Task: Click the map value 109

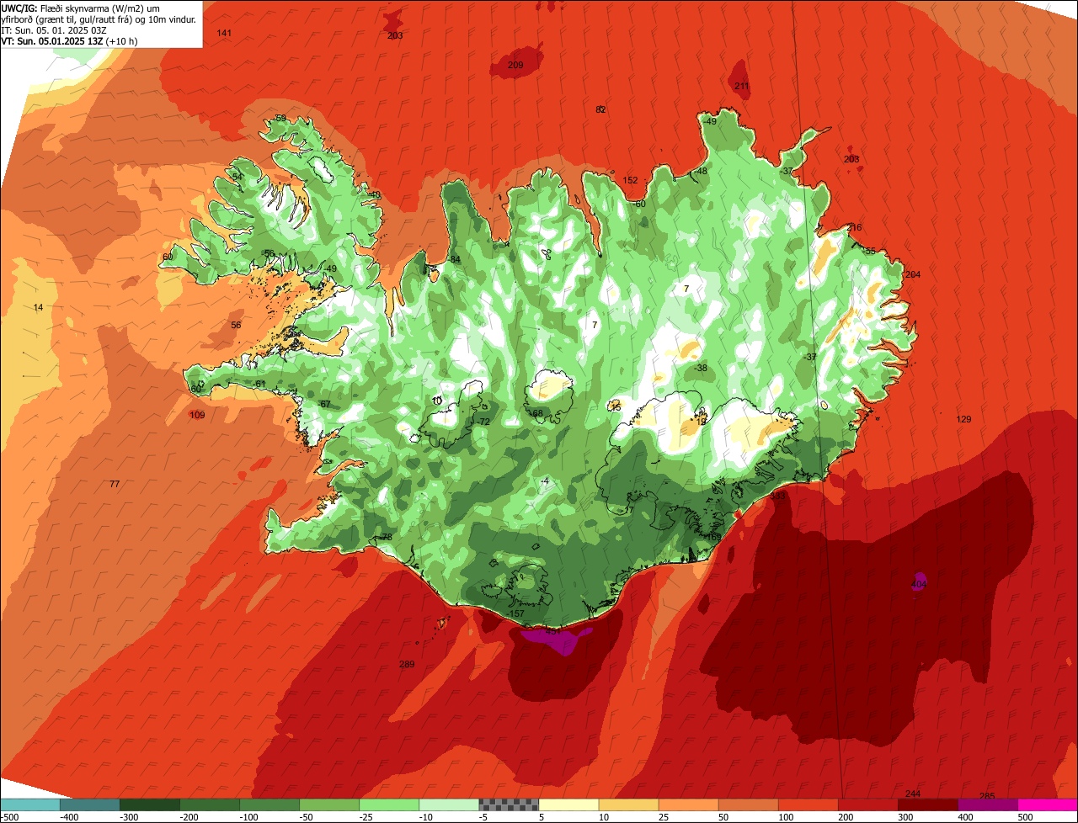Action: click(197, 415)
